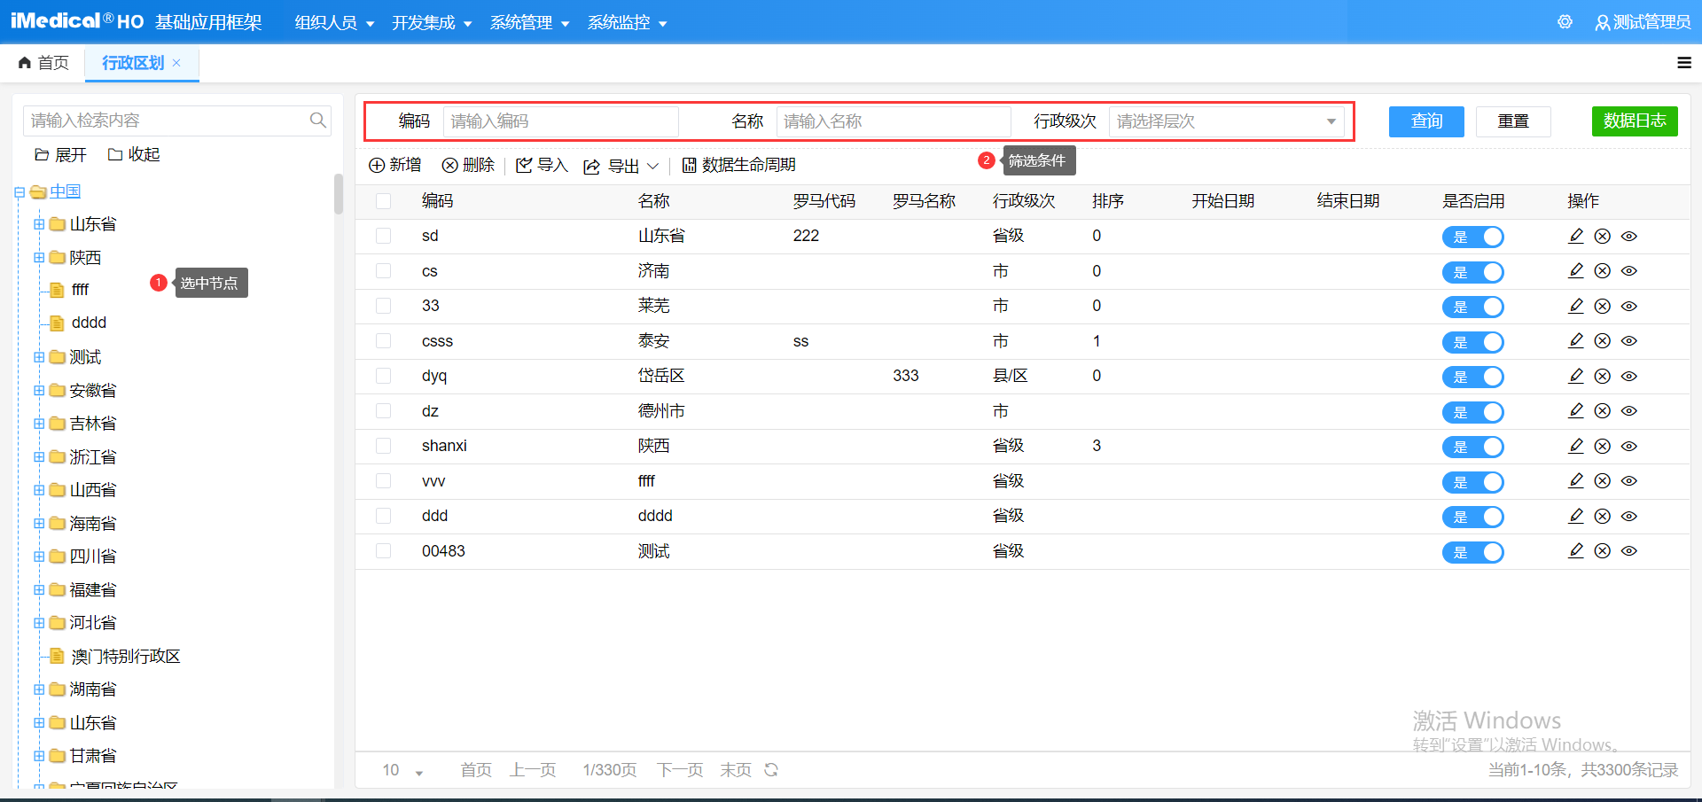The width and height of the screenshot is (1702, 802).
Task: Open the 系统监控 menu
Action: [628, 23]
